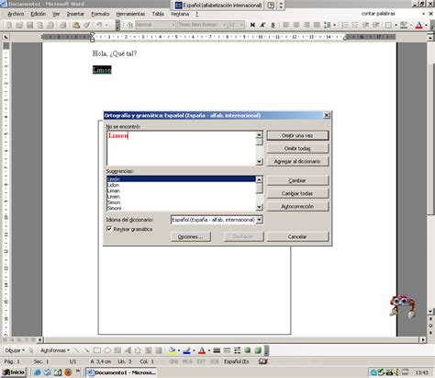Choose the Line drawing tool
Image resolution: width=435 pixels, height=378 pixels.
click(76, 350)
